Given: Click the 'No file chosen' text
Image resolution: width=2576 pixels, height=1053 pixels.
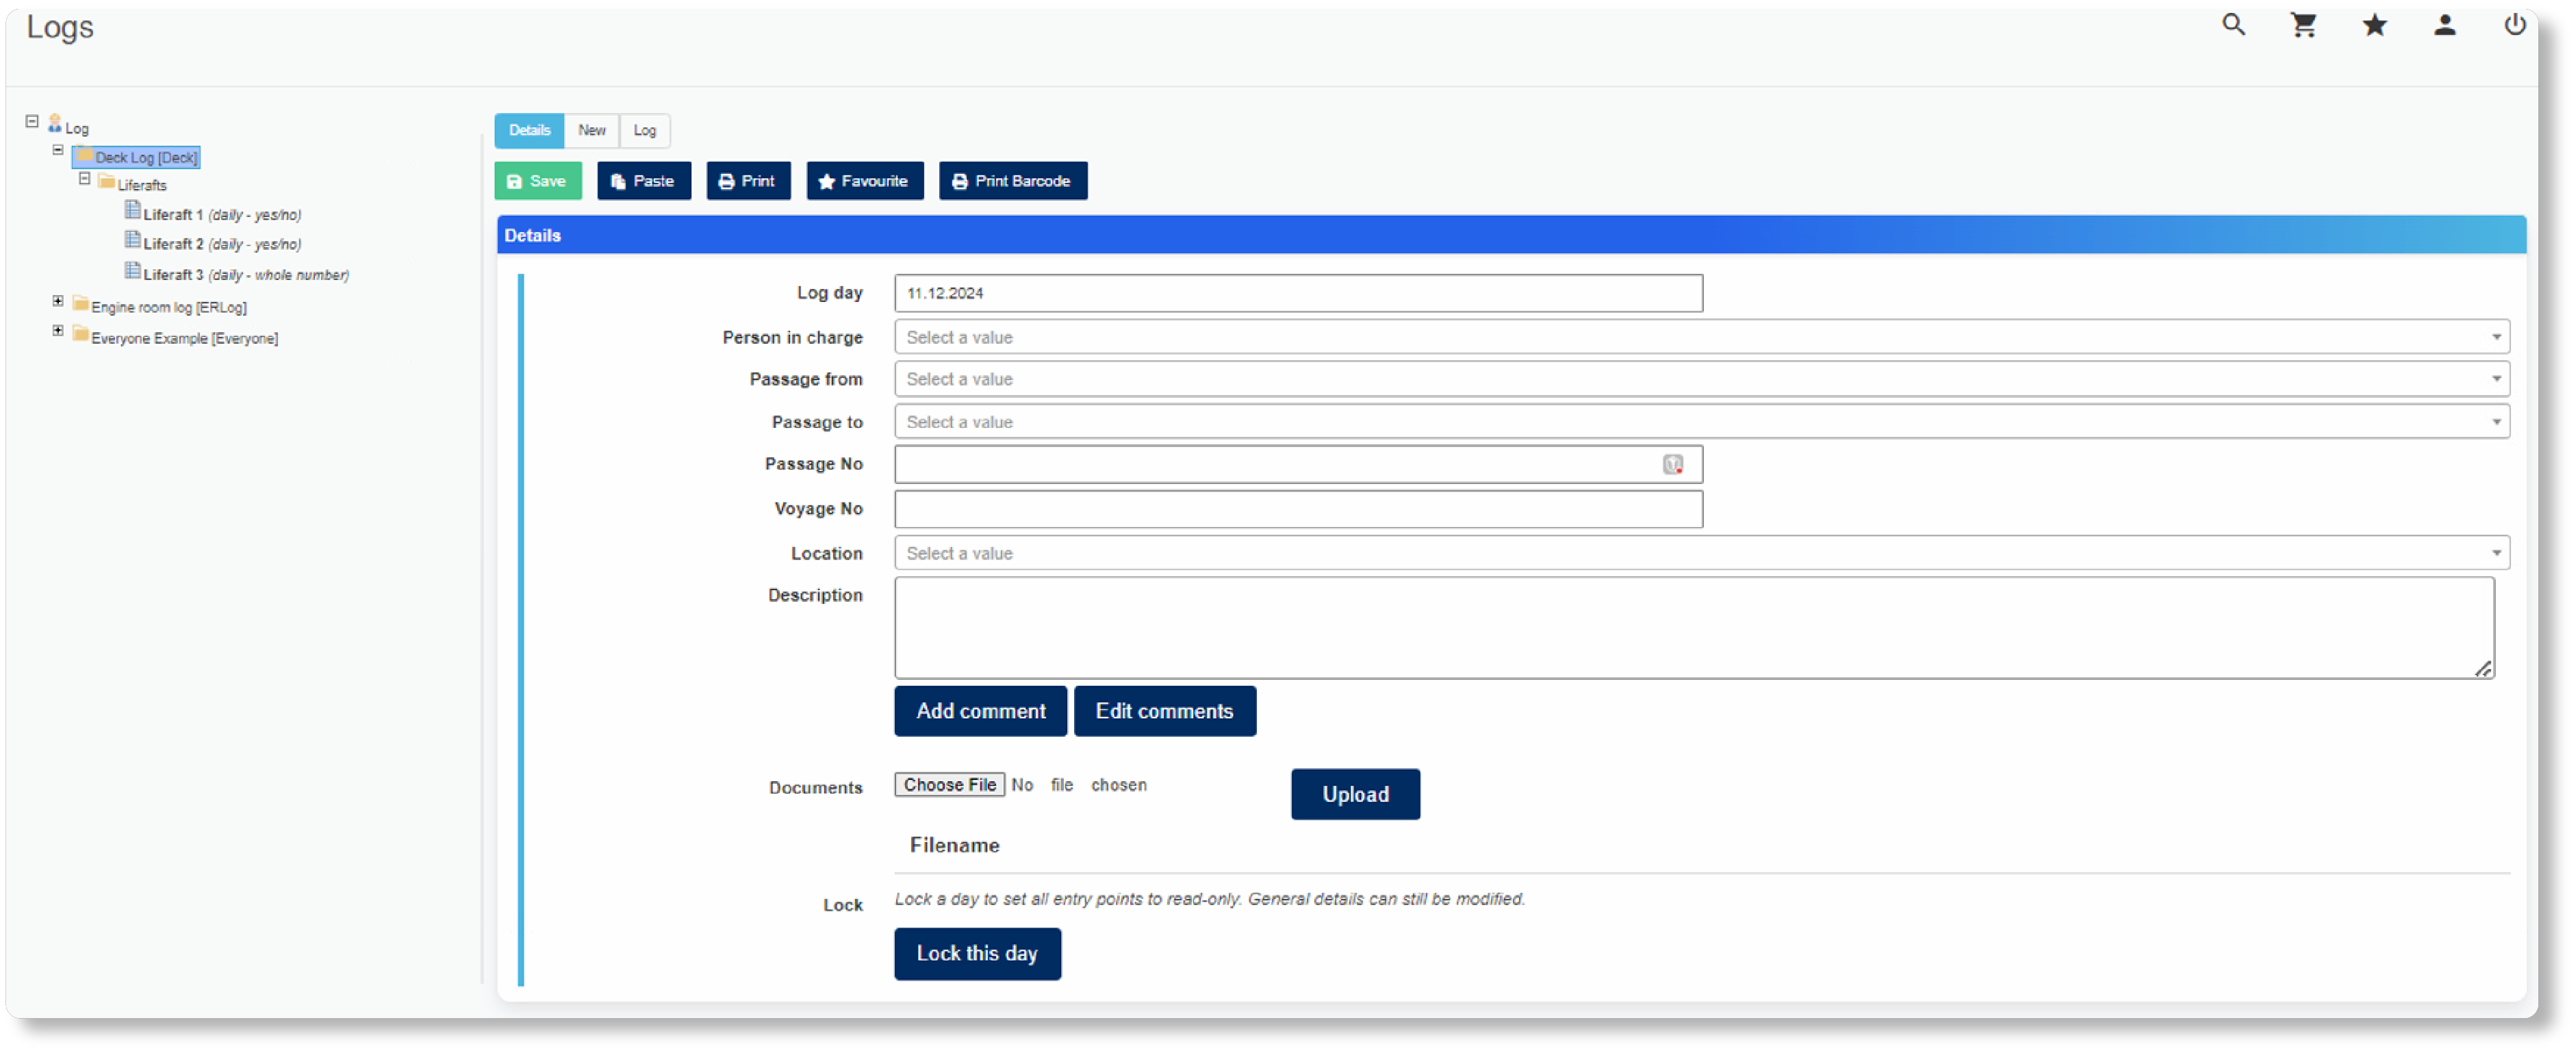Looking at the screenshot, I should tap(1079, 786).
